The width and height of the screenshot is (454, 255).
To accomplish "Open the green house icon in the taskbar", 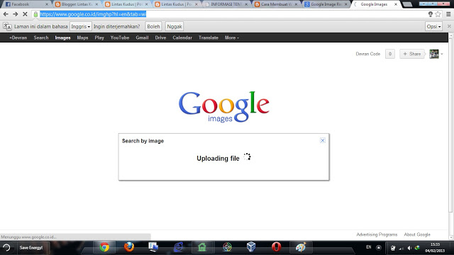I will click(202, 247).
